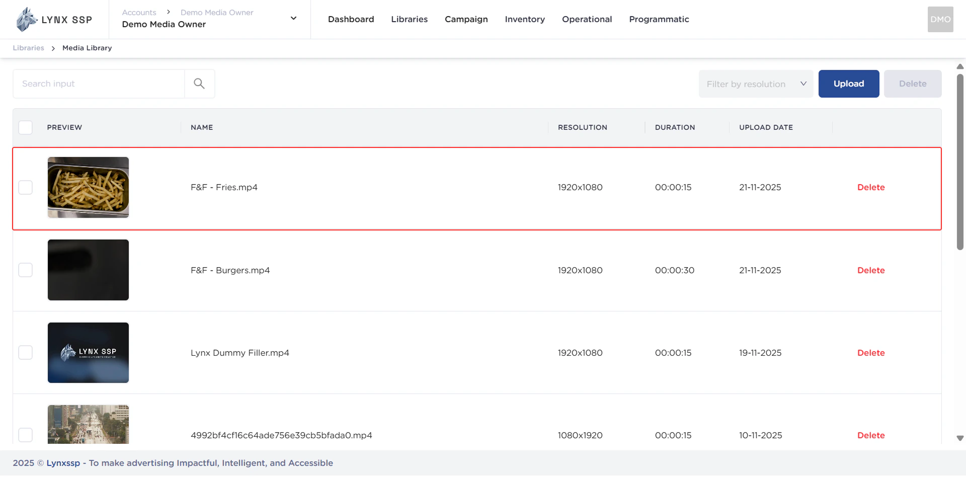Click the DURATION column header
Image resolution: width=966 pixels, height=477 pixels.
tap(675, 127)
